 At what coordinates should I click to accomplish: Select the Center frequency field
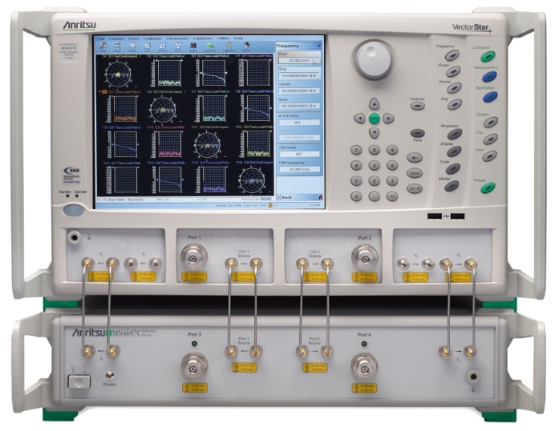coord(299,91)
